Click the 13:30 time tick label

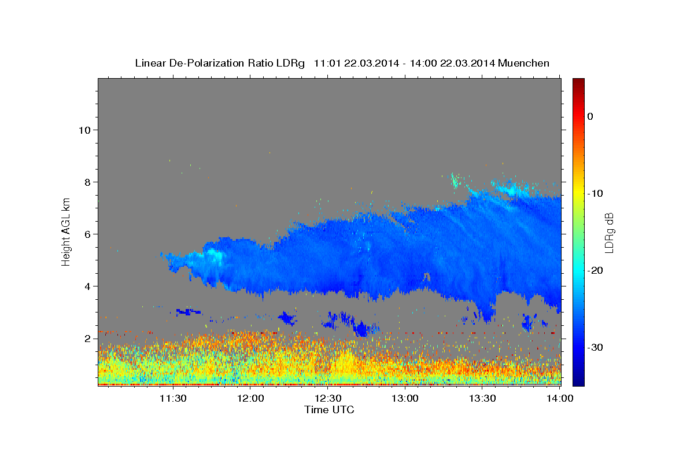click(483, 398)
